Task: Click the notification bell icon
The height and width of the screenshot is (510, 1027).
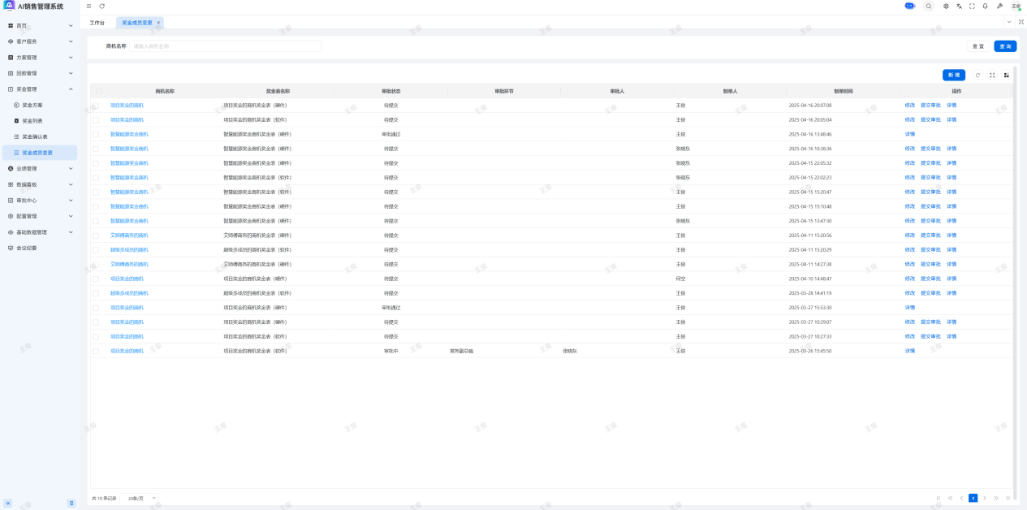Action: click(x=986, y=6)
